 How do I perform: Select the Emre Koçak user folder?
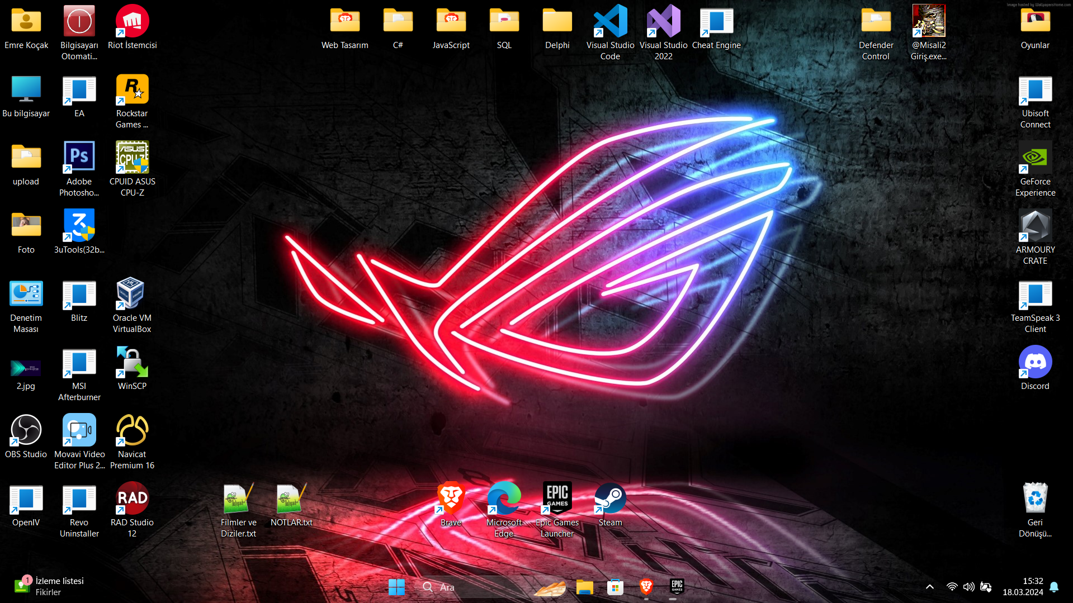tap(26, 28)
